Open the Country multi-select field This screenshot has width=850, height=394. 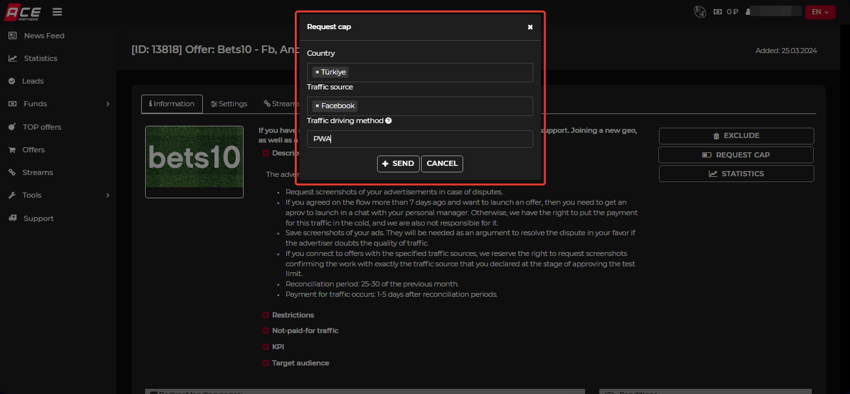coord(420,73)
